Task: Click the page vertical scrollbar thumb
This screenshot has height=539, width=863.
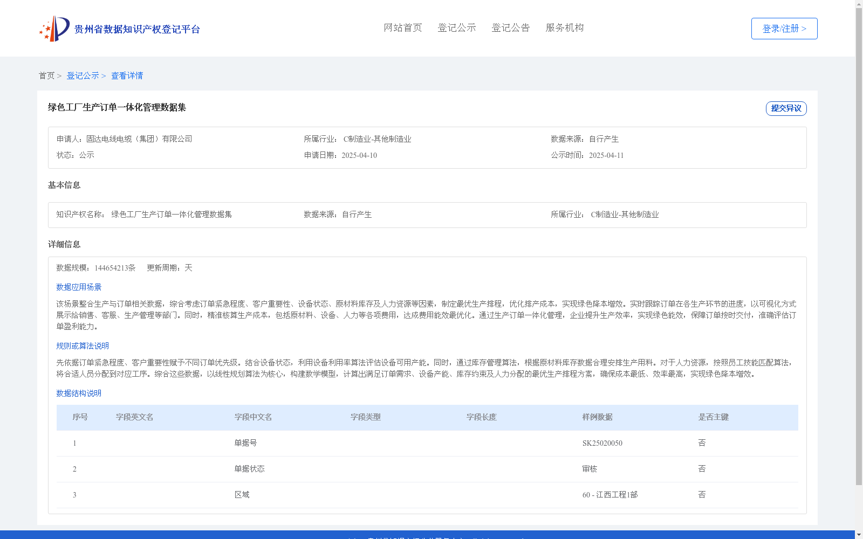Action: (859, 247)
